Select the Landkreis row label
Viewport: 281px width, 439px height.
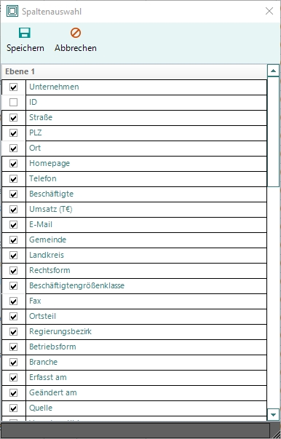click(x=47, y=255)
